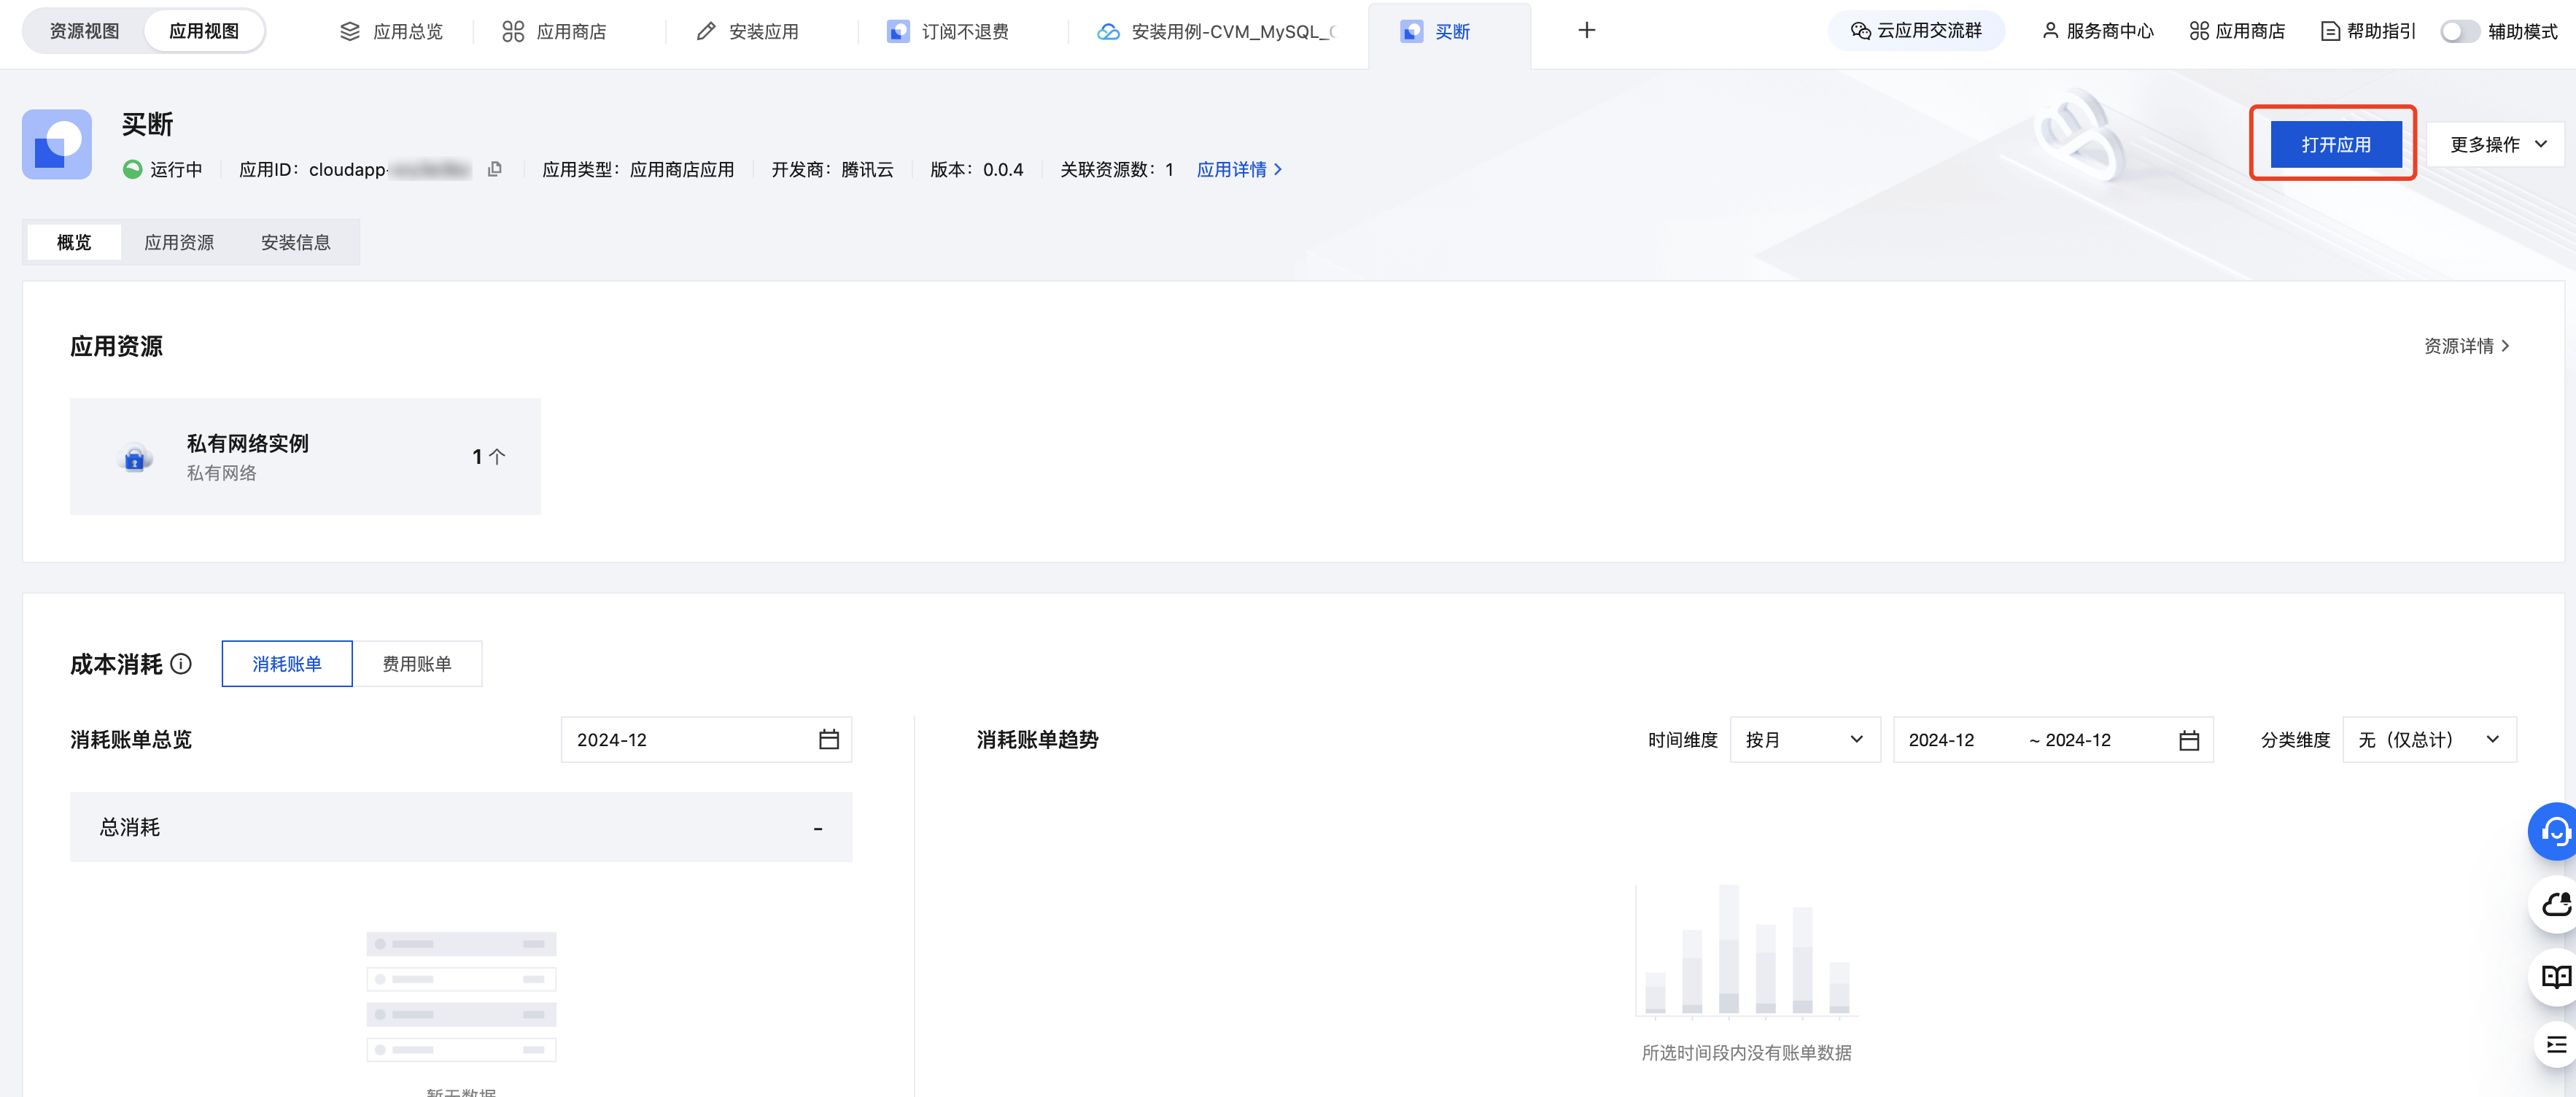Click the 打开应用 button
The width and height of the screenshot is (2576, 1097).
click(2335, 145)
